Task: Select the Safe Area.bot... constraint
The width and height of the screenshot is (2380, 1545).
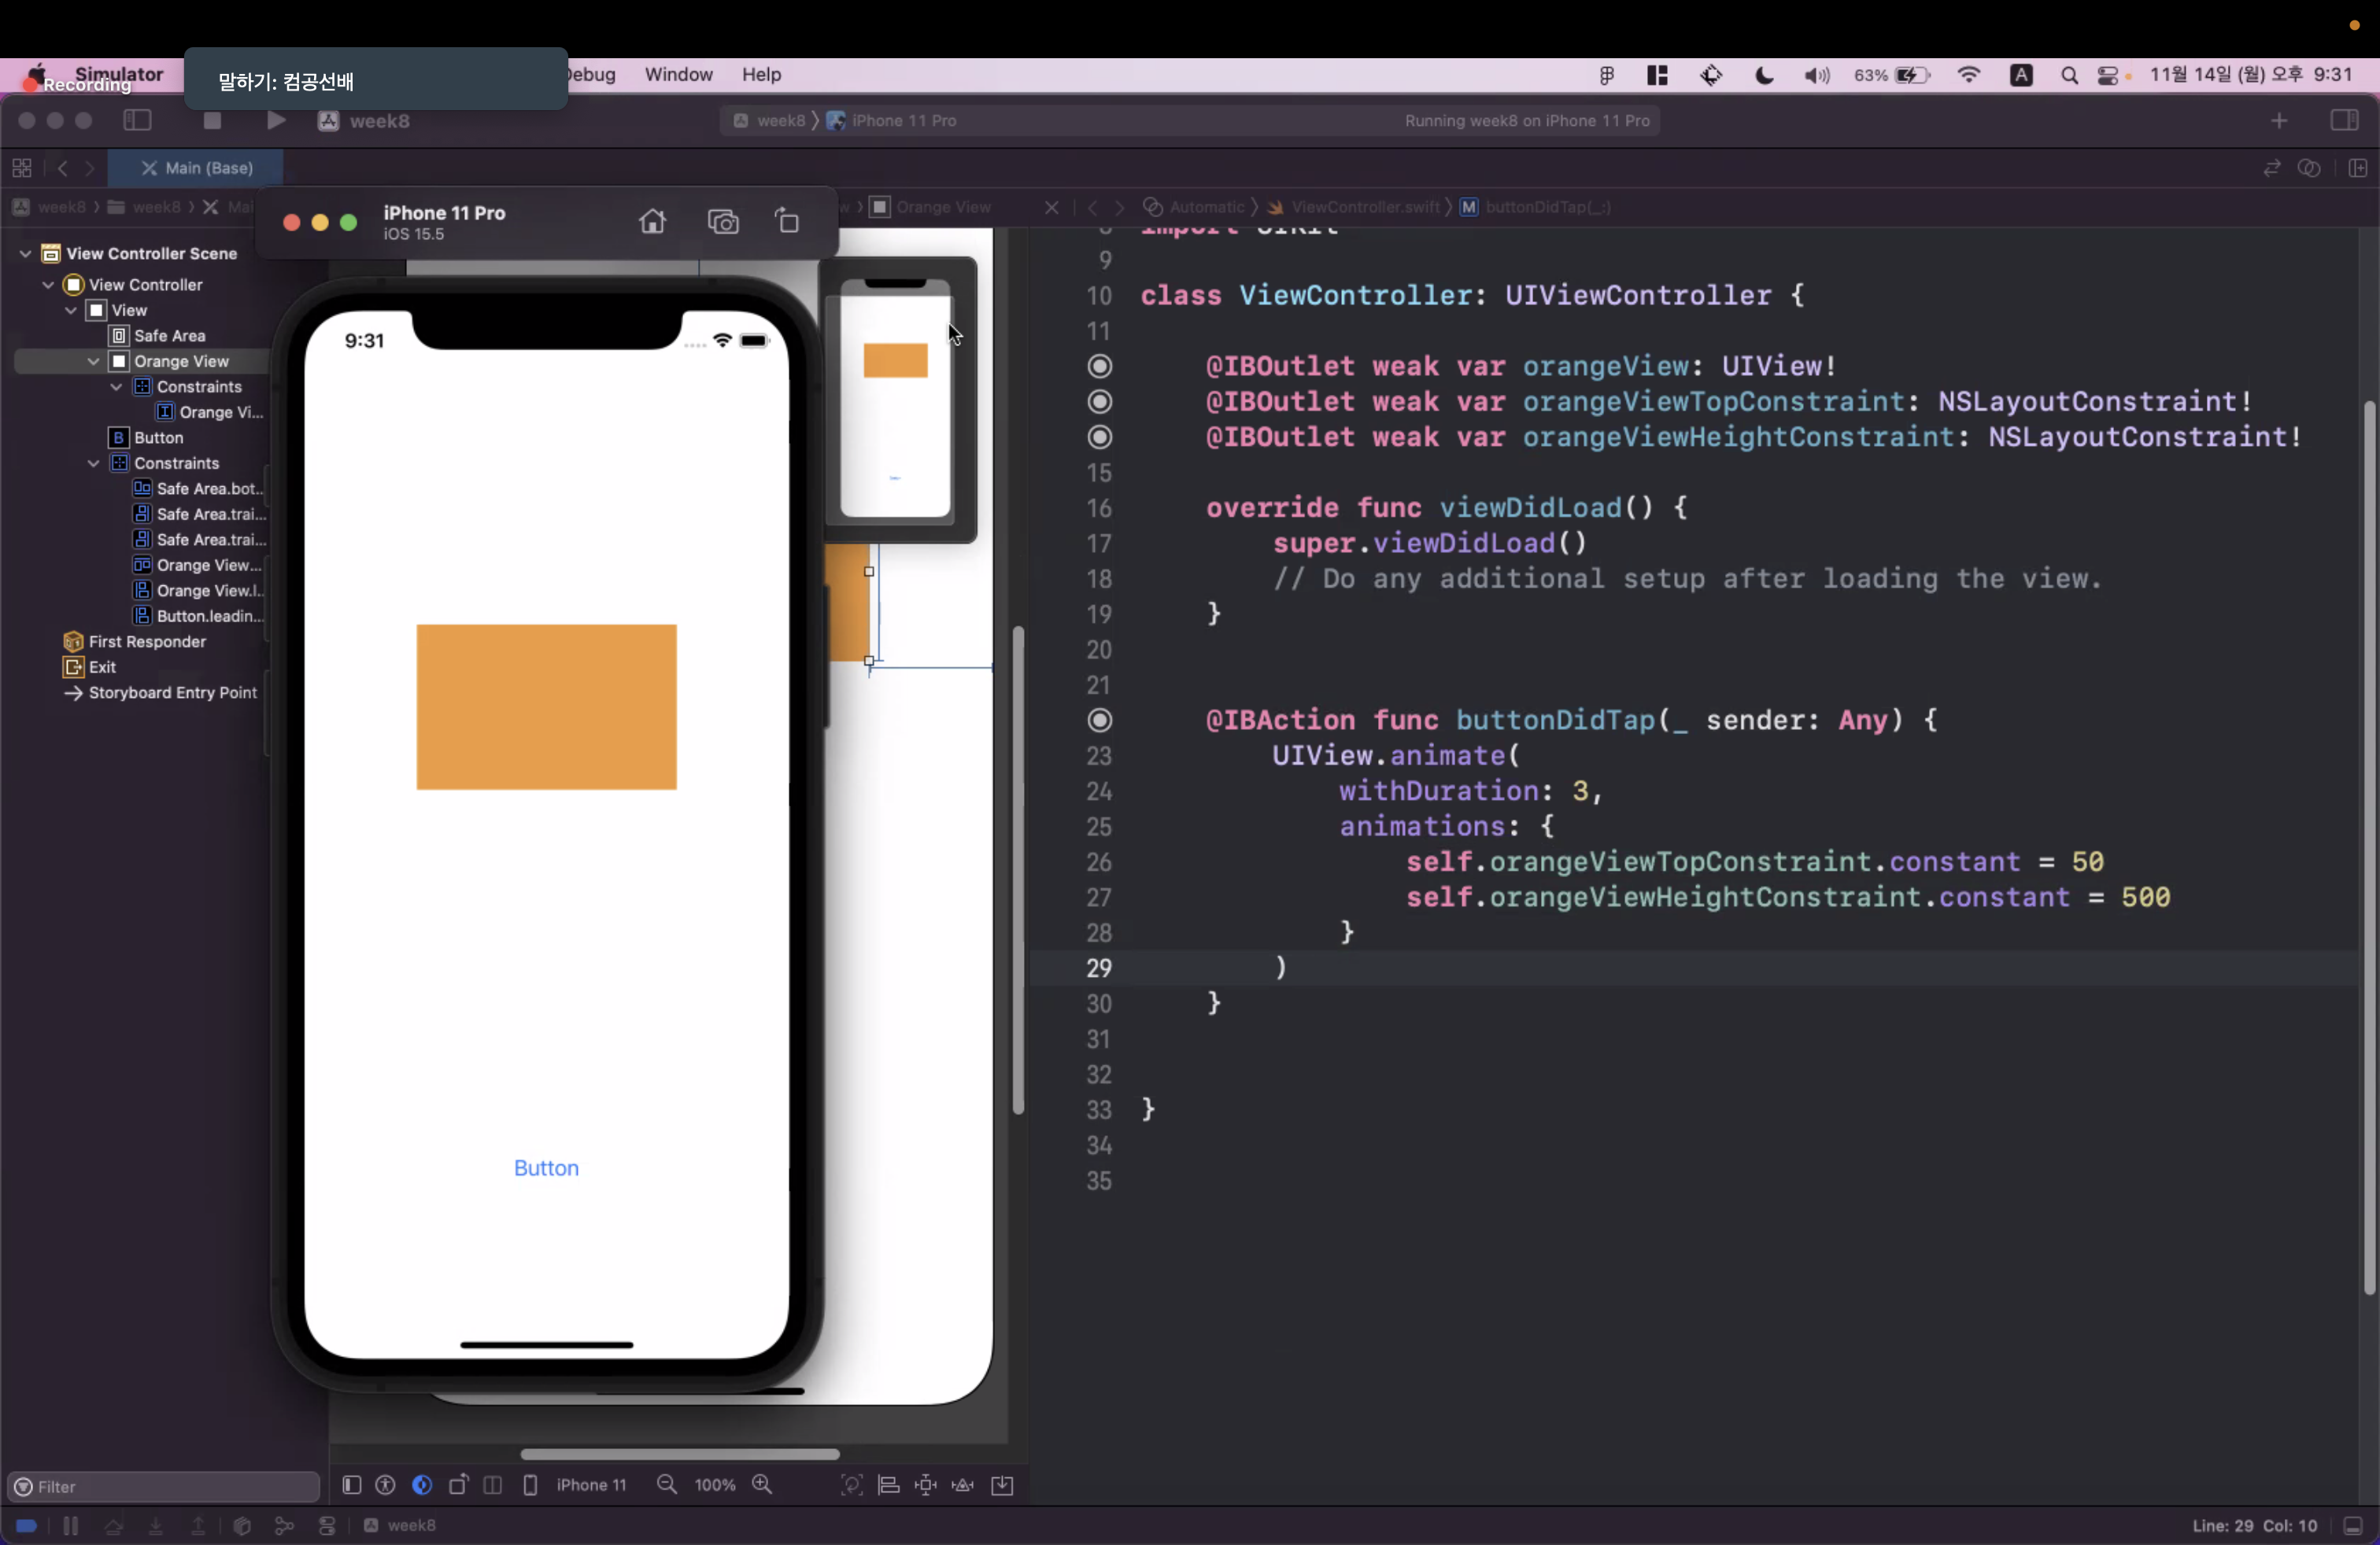Action: point(198,489)
